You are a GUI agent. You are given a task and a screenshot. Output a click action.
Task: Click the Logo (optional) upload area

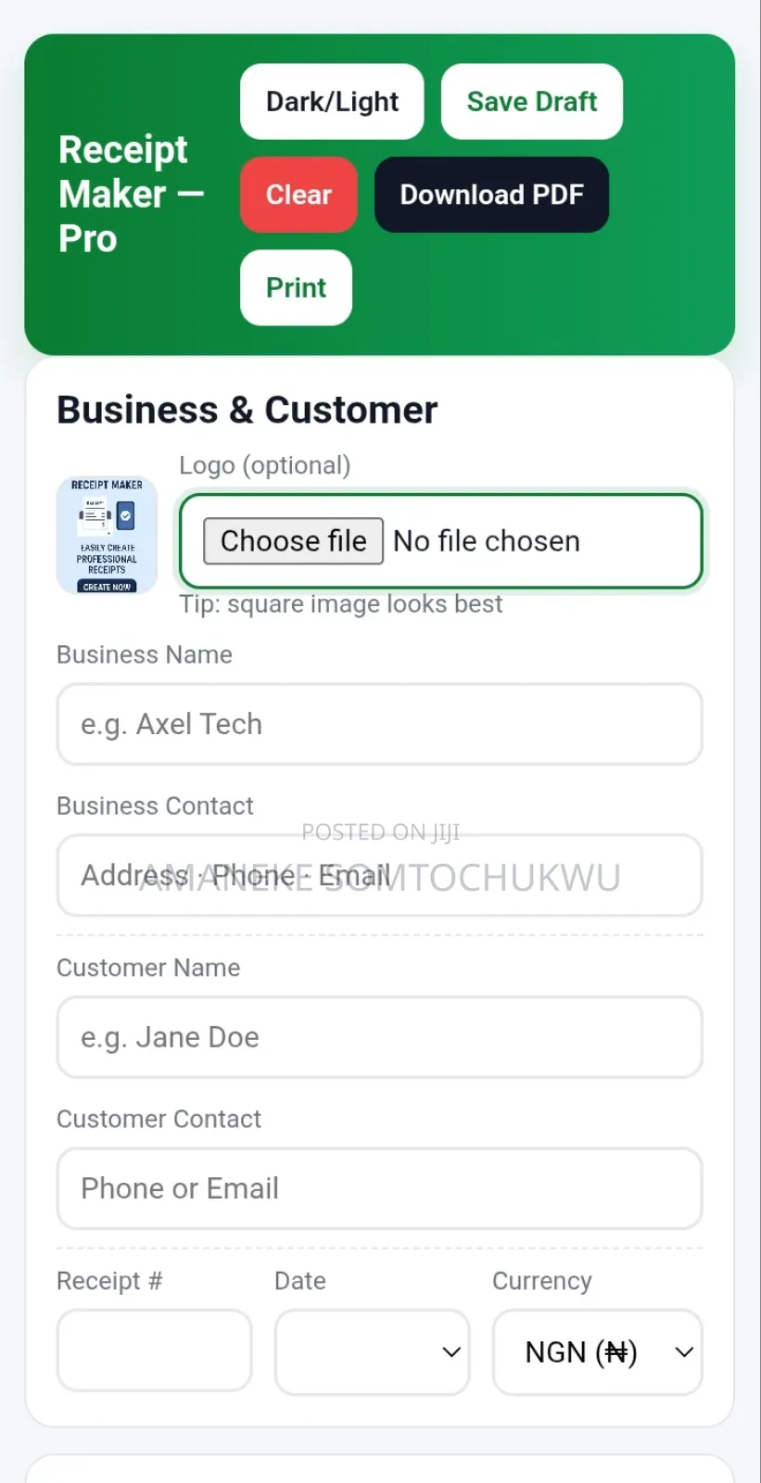pyautogui.click(x=440, y=540)
